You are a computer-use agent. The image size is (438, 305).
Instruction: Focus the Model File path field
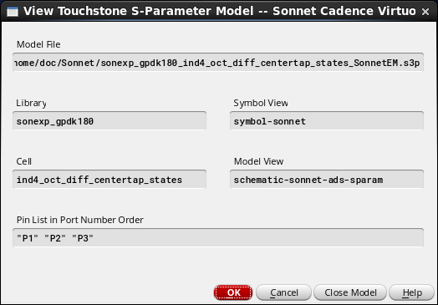218,63
